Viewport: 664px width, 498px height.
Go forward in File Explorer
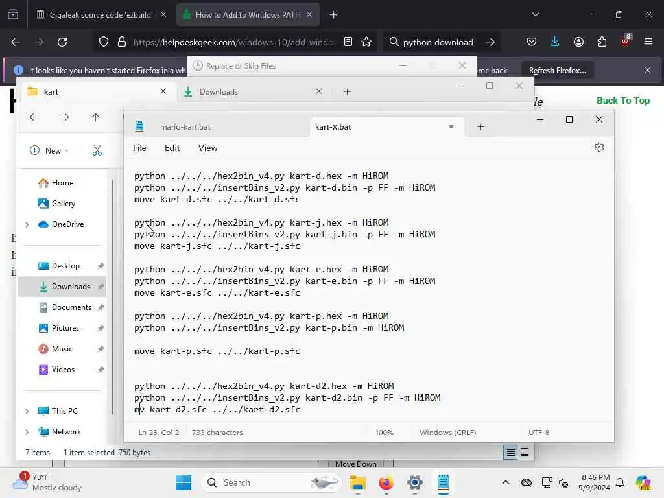(x=65, y=117)
